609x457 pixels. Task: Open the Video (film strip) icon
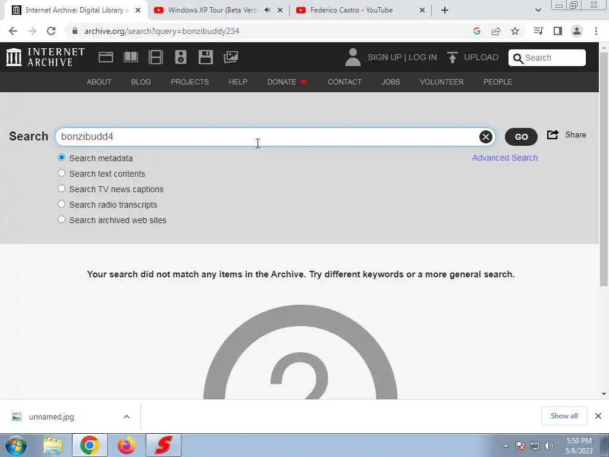tap(156, 57)
